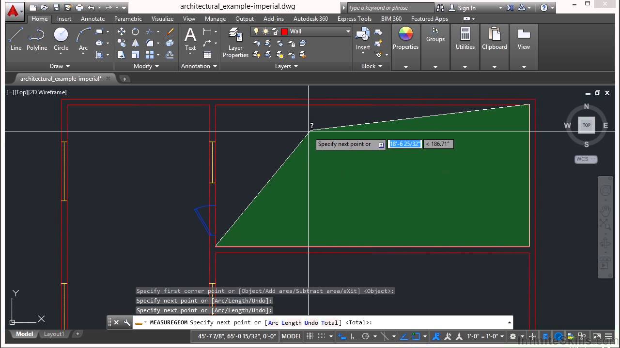
Task: Open the Visualize ribbon tab
Action: pyautogui.click(x=162, y=19)
